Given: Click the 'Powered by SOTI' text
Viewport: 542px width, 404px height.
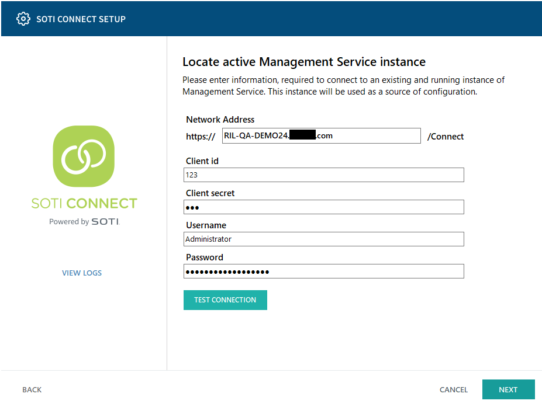Looking at the screenshot, I should click(x=84, y=221).
